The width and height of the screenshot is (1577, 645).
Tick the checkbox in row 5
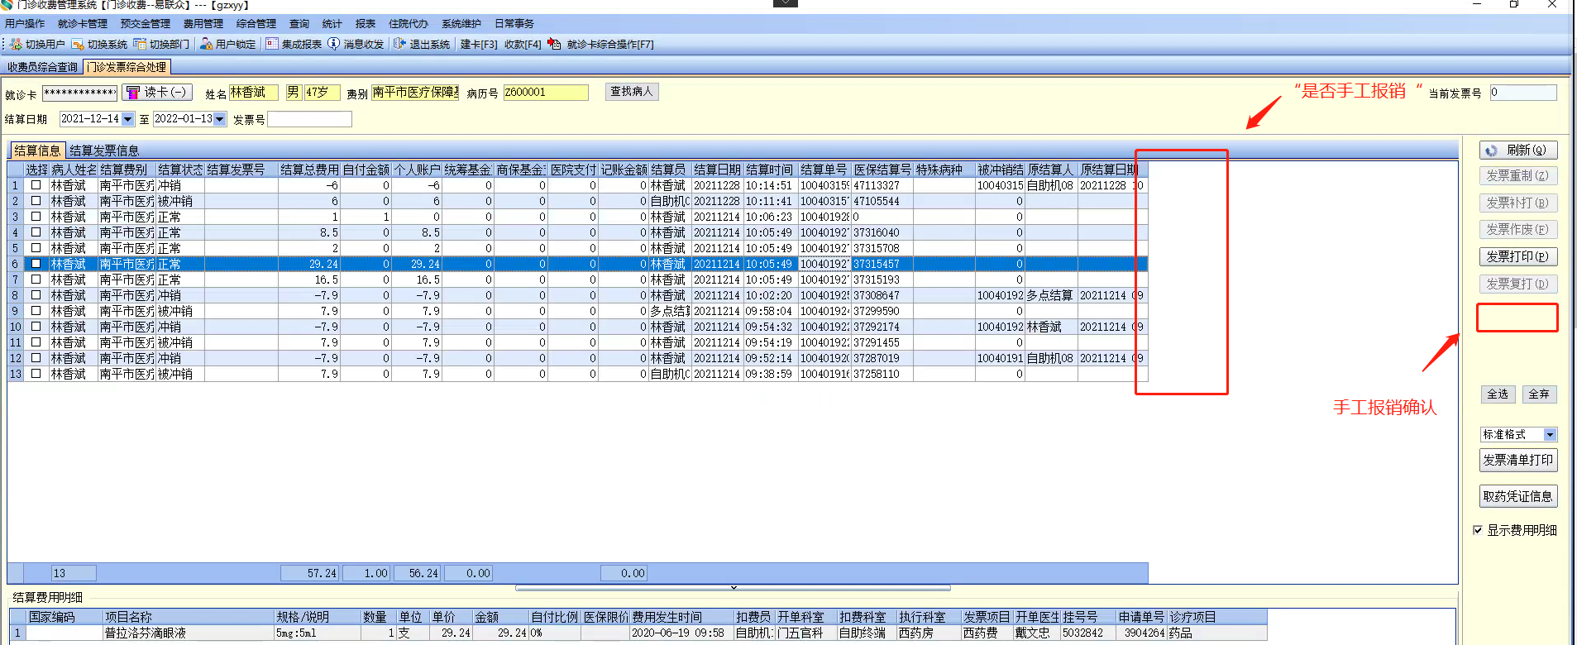pyautogui.click(x=36, y=248)
